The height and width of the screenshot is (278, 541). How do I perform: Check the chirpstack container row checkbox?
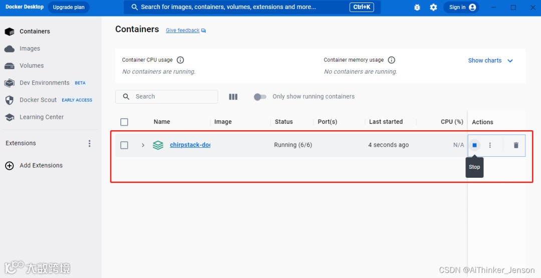coord(124,145)
